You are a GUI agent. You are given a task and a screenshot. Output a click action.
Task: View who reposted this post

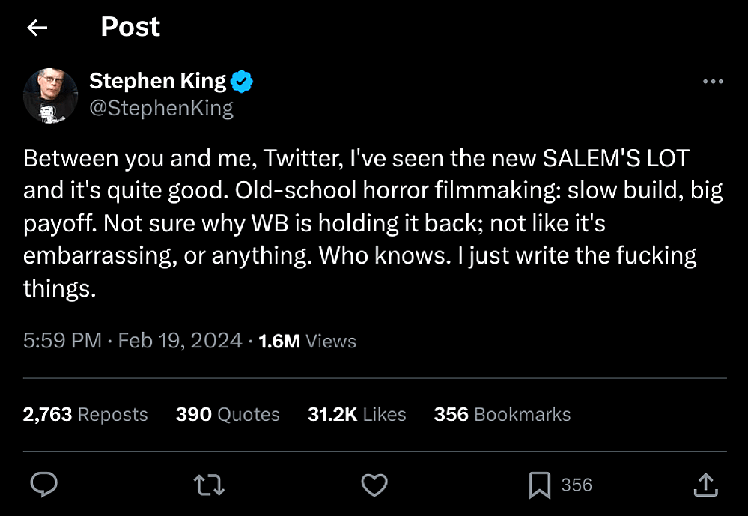coord(85,414)
